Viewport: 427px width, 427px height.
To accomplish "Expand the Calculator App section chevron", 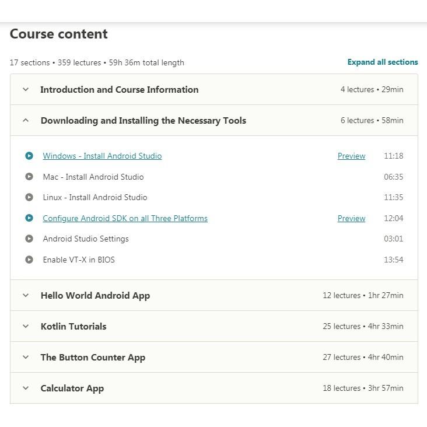I will click(26, 388).
